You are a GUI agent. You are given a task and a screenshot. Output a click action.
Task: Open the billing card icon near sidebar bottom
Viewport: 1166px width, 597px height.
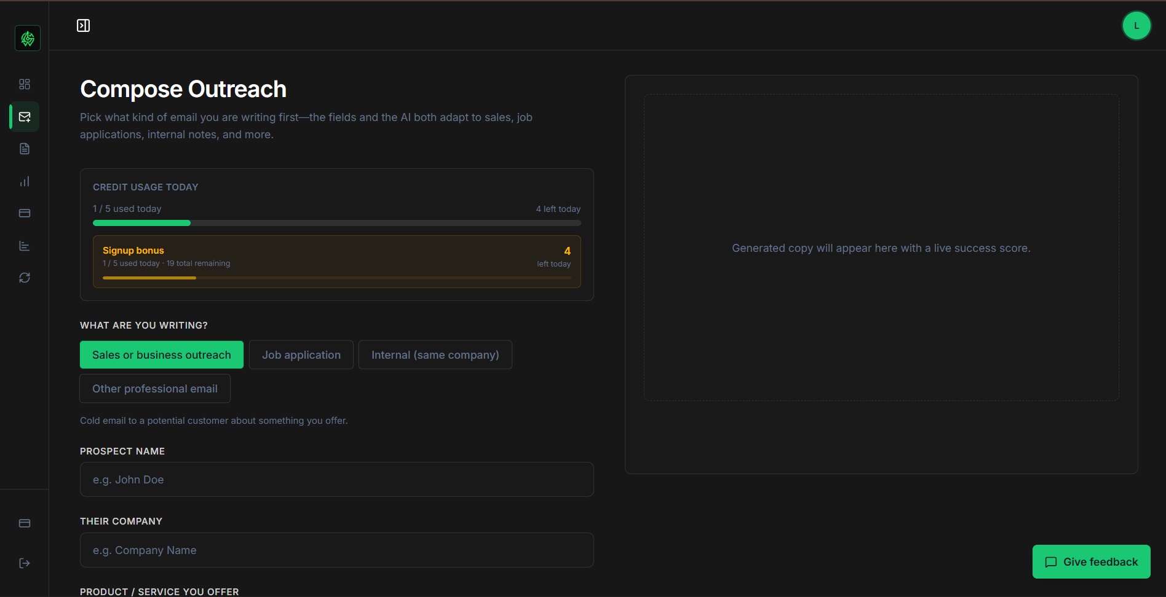click(25, 523)
